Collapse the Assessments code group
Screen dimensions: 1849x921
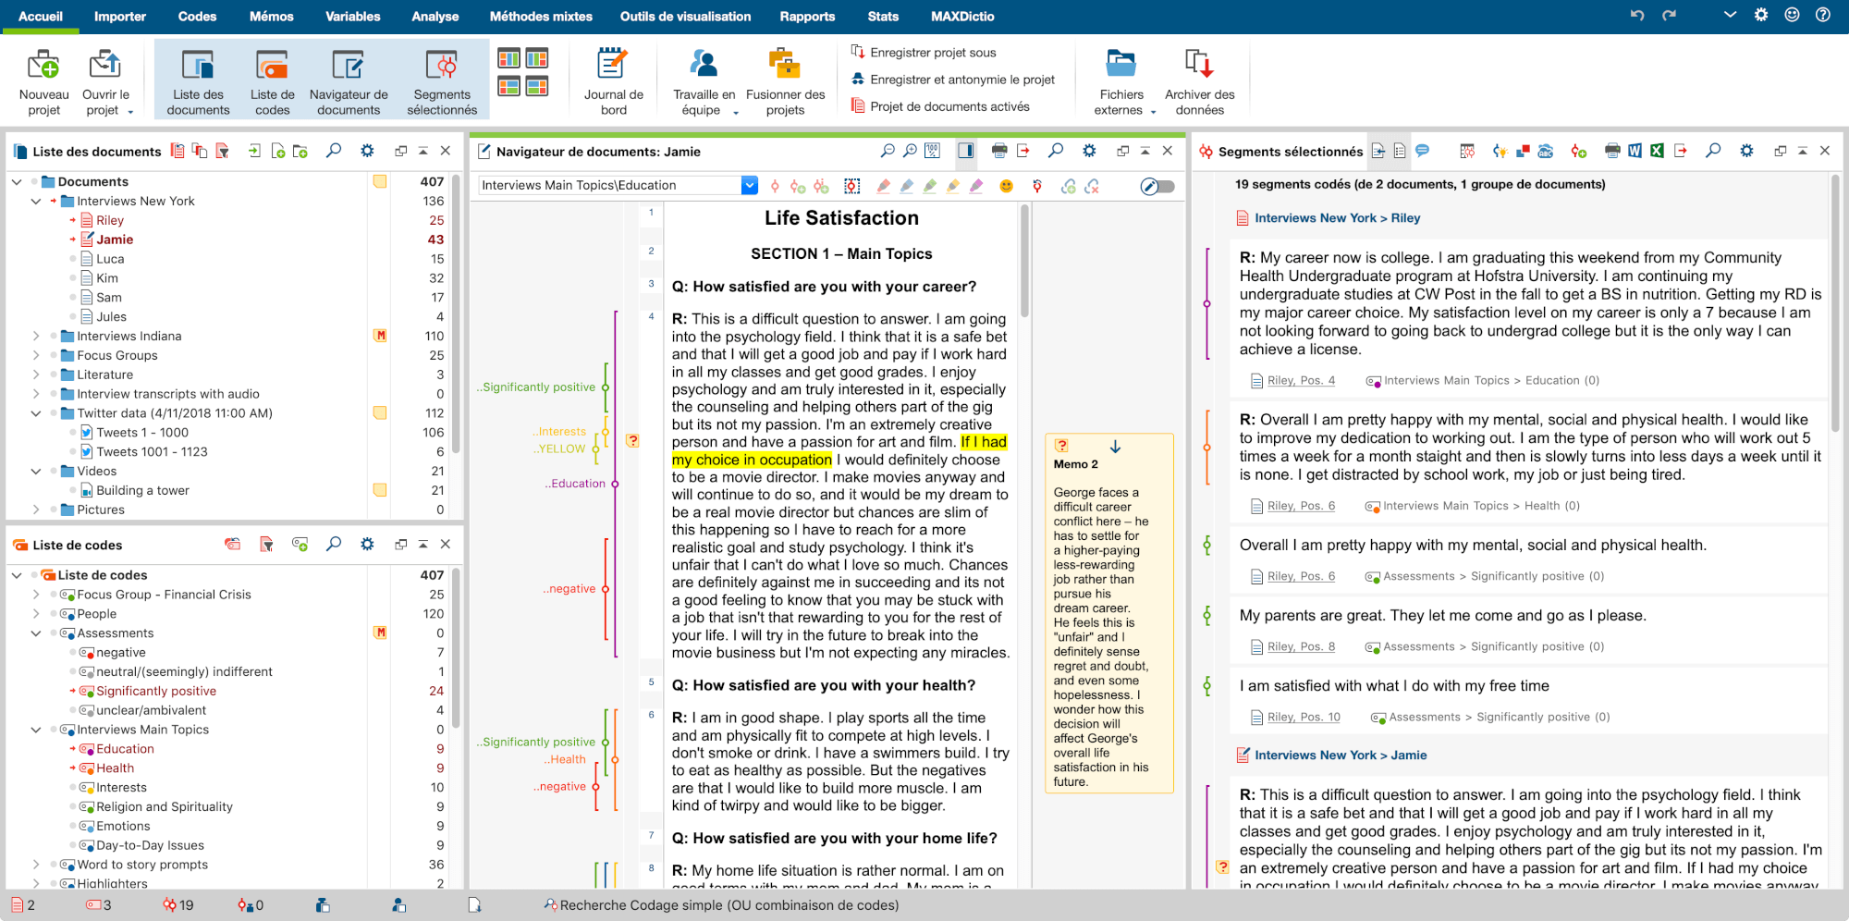point(35,632)
